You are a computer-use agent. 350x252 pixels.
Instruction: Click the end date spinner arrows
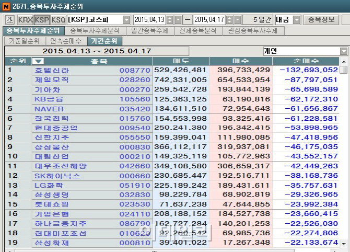(x=229, y=20)
